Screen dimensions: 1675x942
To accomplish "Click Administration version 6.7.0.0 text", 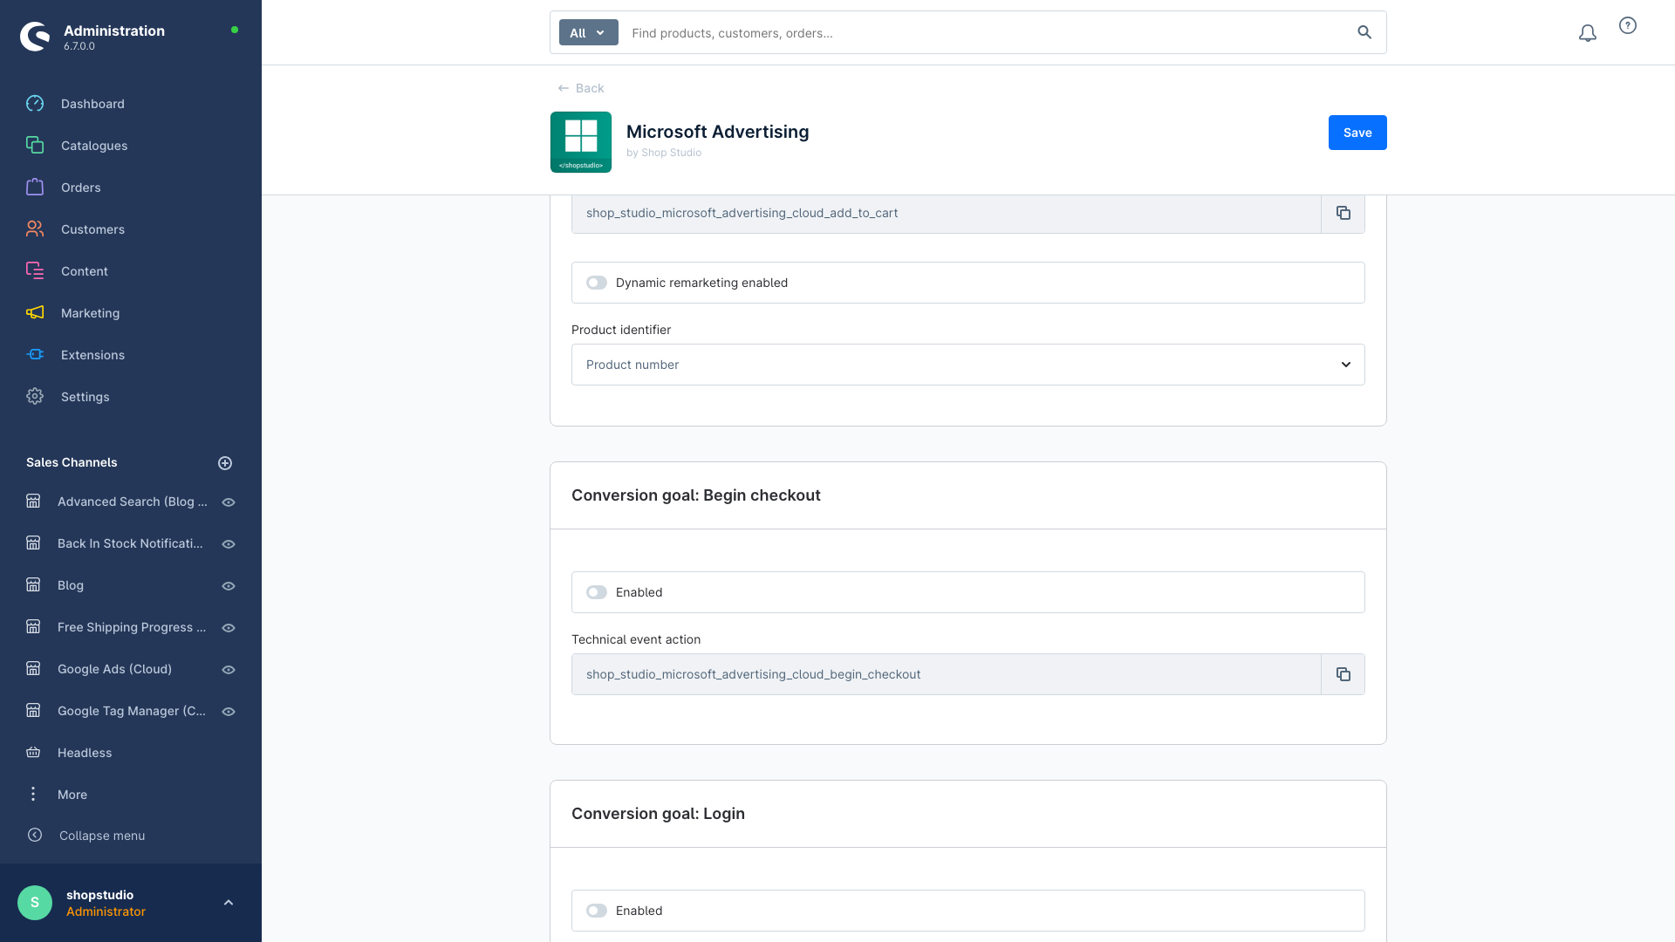I will point(79,47).
